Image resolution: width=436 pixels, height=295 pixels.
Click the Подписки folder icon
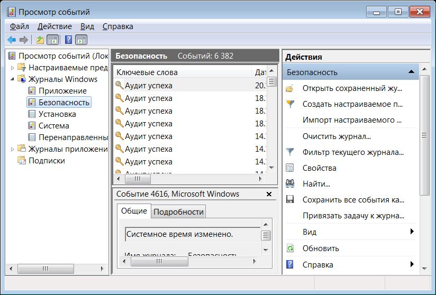tap(22, 160)
